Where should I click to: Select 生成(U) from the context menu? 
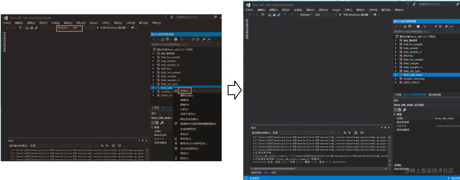(185, 90)
